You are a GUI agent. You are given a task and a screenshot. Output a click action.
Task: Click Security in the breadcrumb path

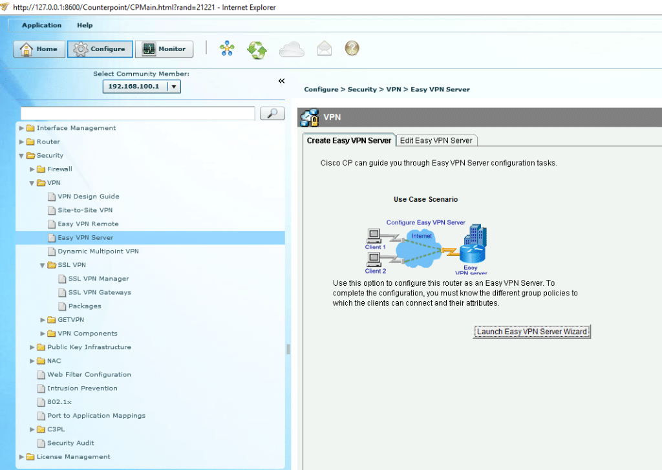(x=362, y=89)
